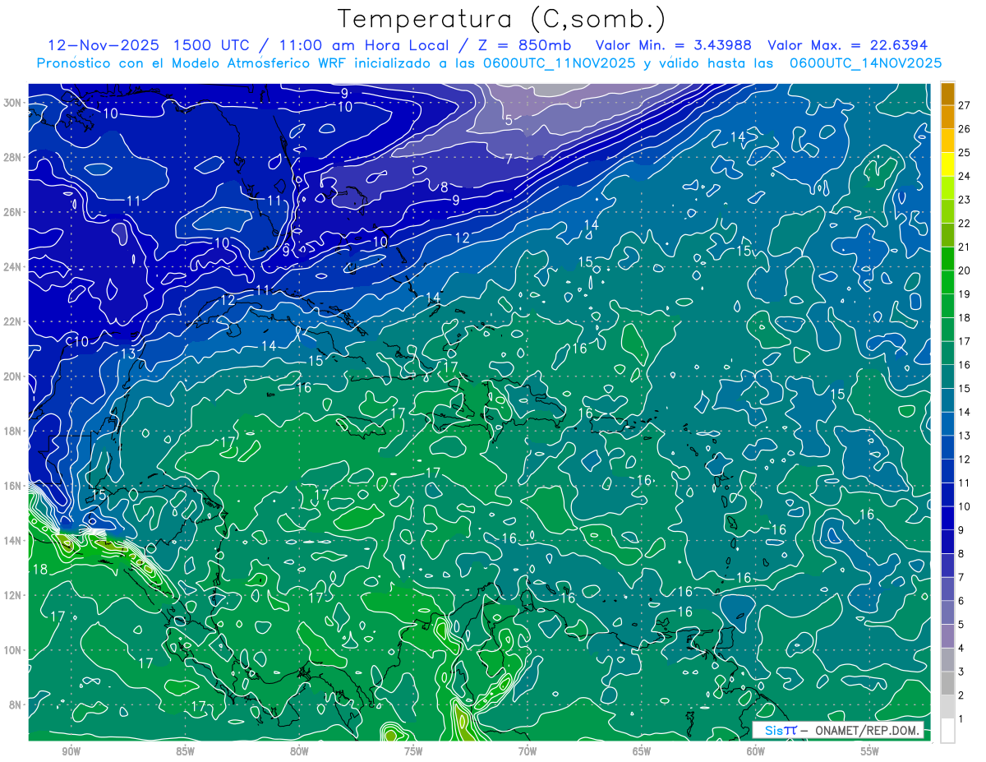Click the '22N' latitude axis label
This screenshot has height=762, width=986.
click(x=13, y=321)
